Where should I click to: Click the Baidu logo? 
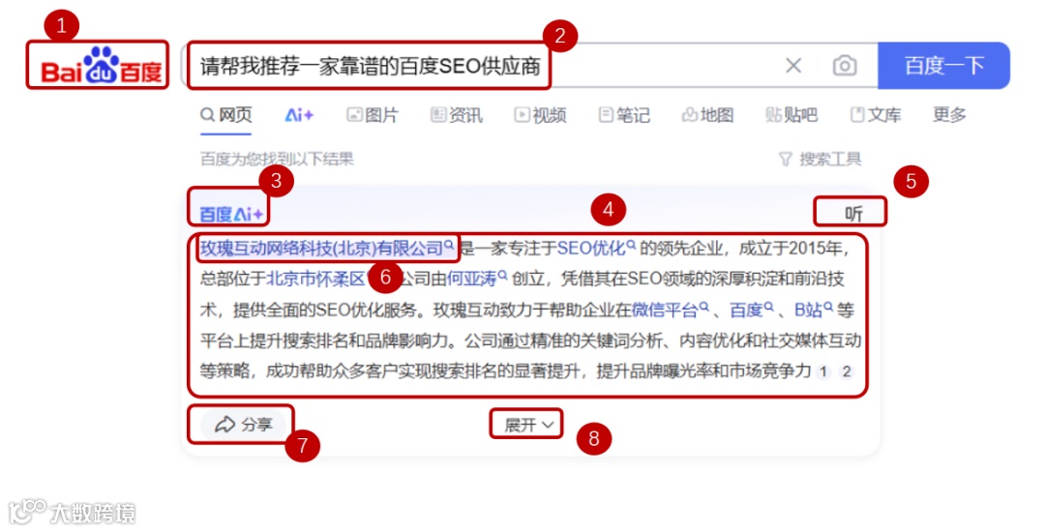pyautogui.click(x=101, y=65)
